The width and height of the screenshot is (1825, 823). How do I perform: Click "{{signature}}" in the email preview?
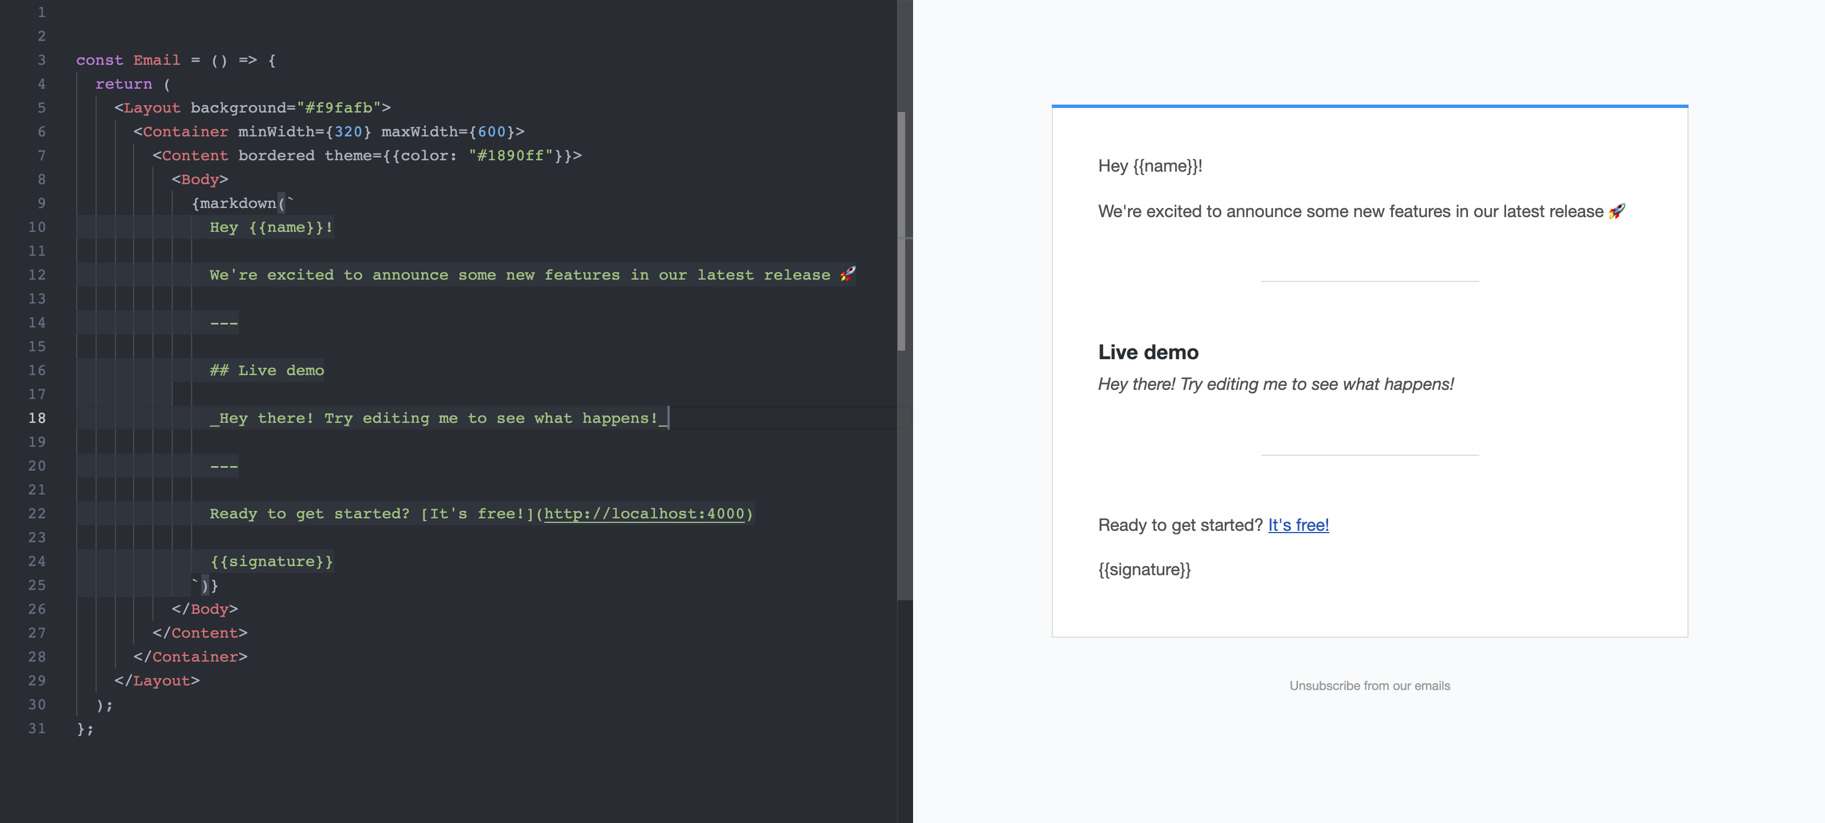pyautogui.click(x=1144, y=570)
